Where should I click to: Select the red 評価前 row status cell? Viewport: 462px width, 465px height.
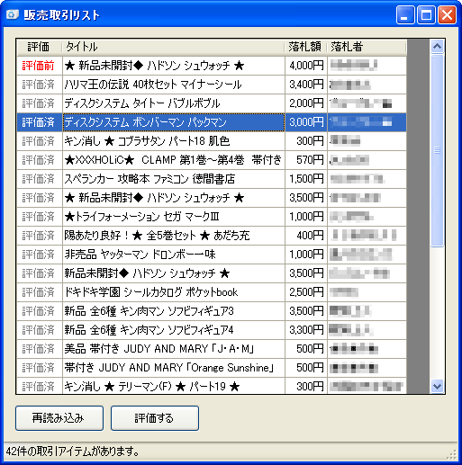40,66
